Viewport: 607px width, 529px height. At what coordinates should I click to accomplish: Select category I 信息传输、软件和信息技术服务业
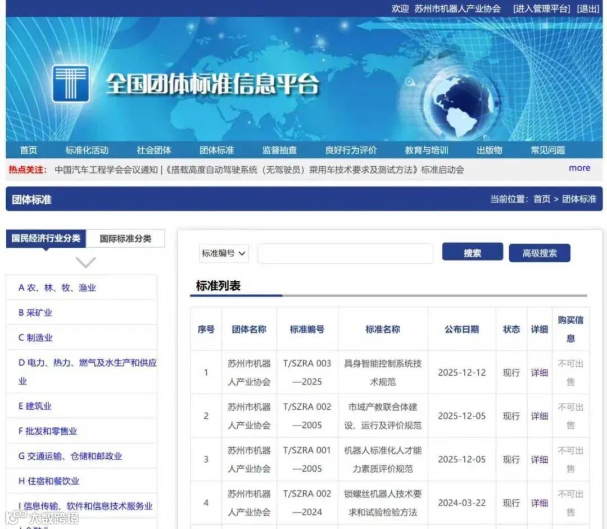(85, 506)
